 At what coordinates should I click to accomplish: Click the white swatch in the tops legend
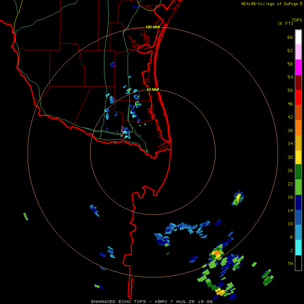coord(298,37)
